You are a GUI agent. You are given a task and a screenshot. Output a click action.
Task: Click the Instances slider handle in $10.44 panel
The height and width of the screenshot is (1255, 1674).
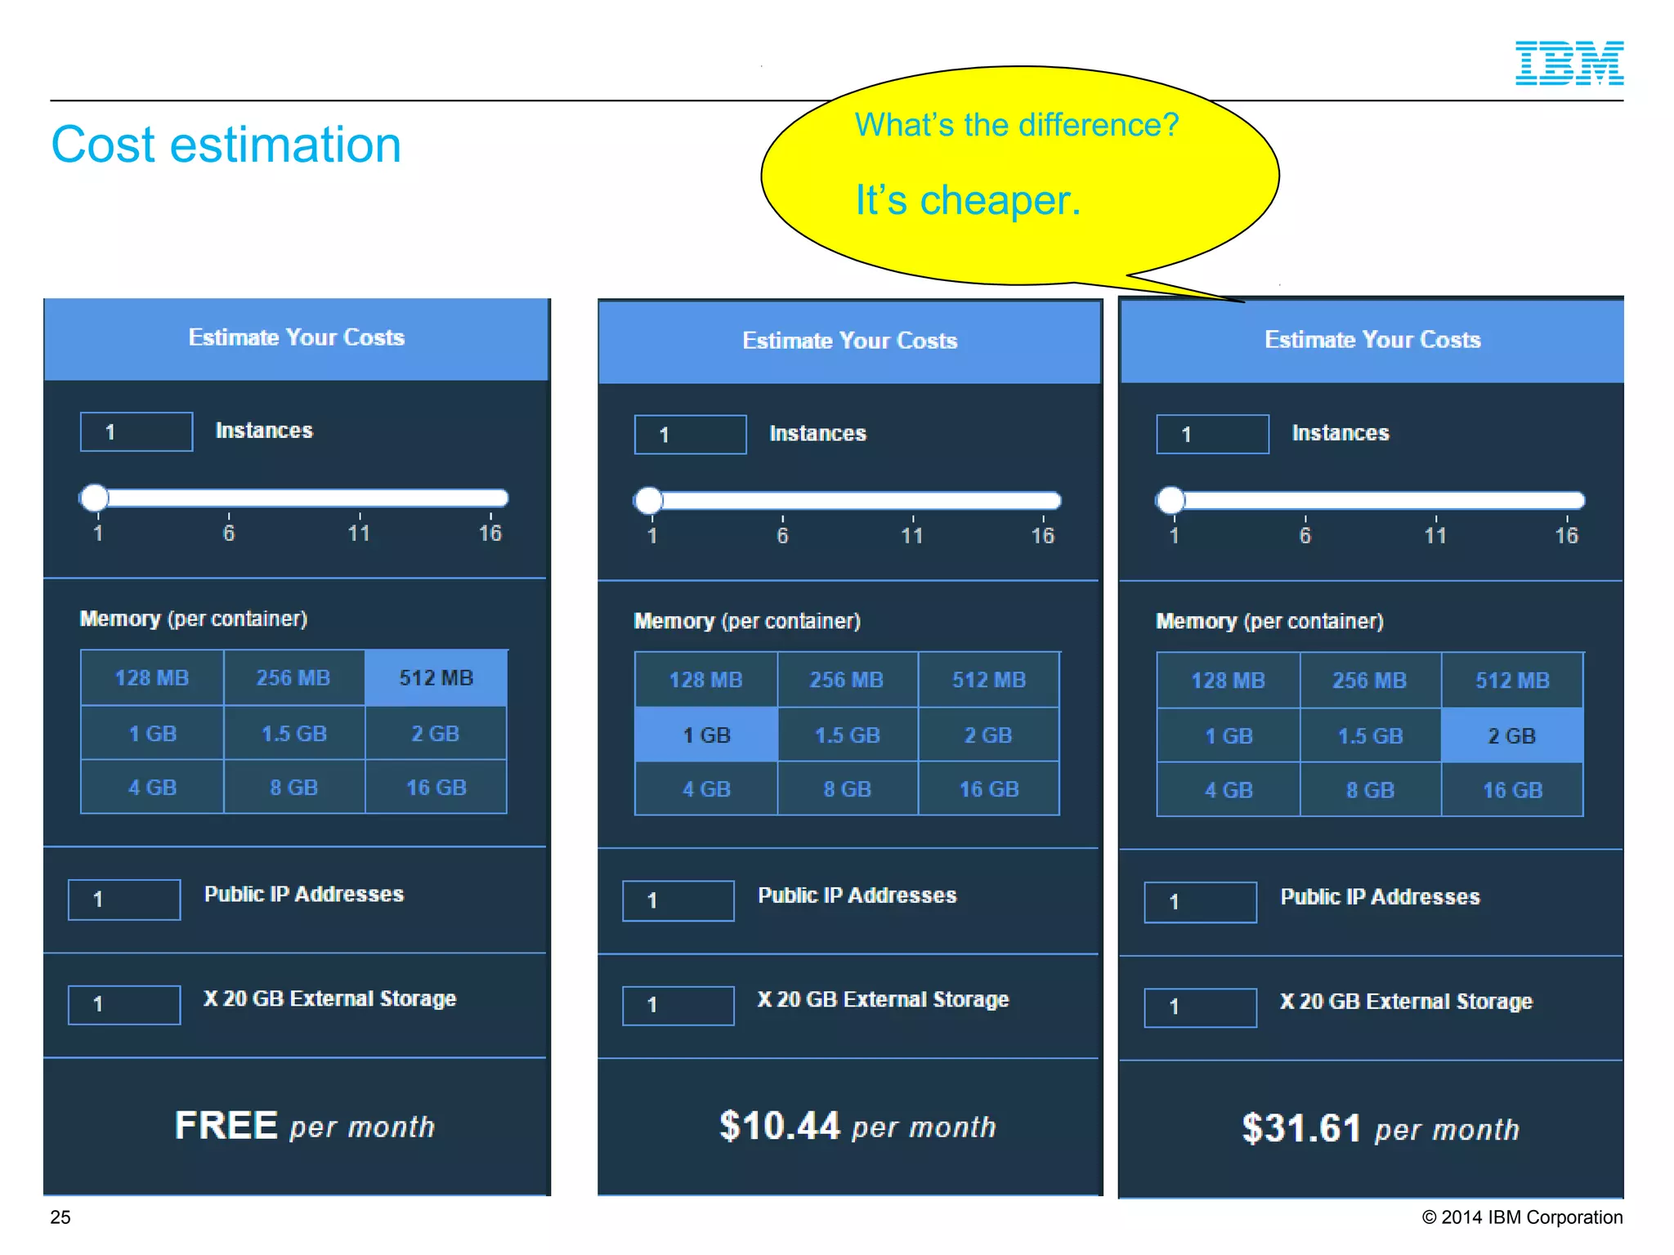coord(649,500)
